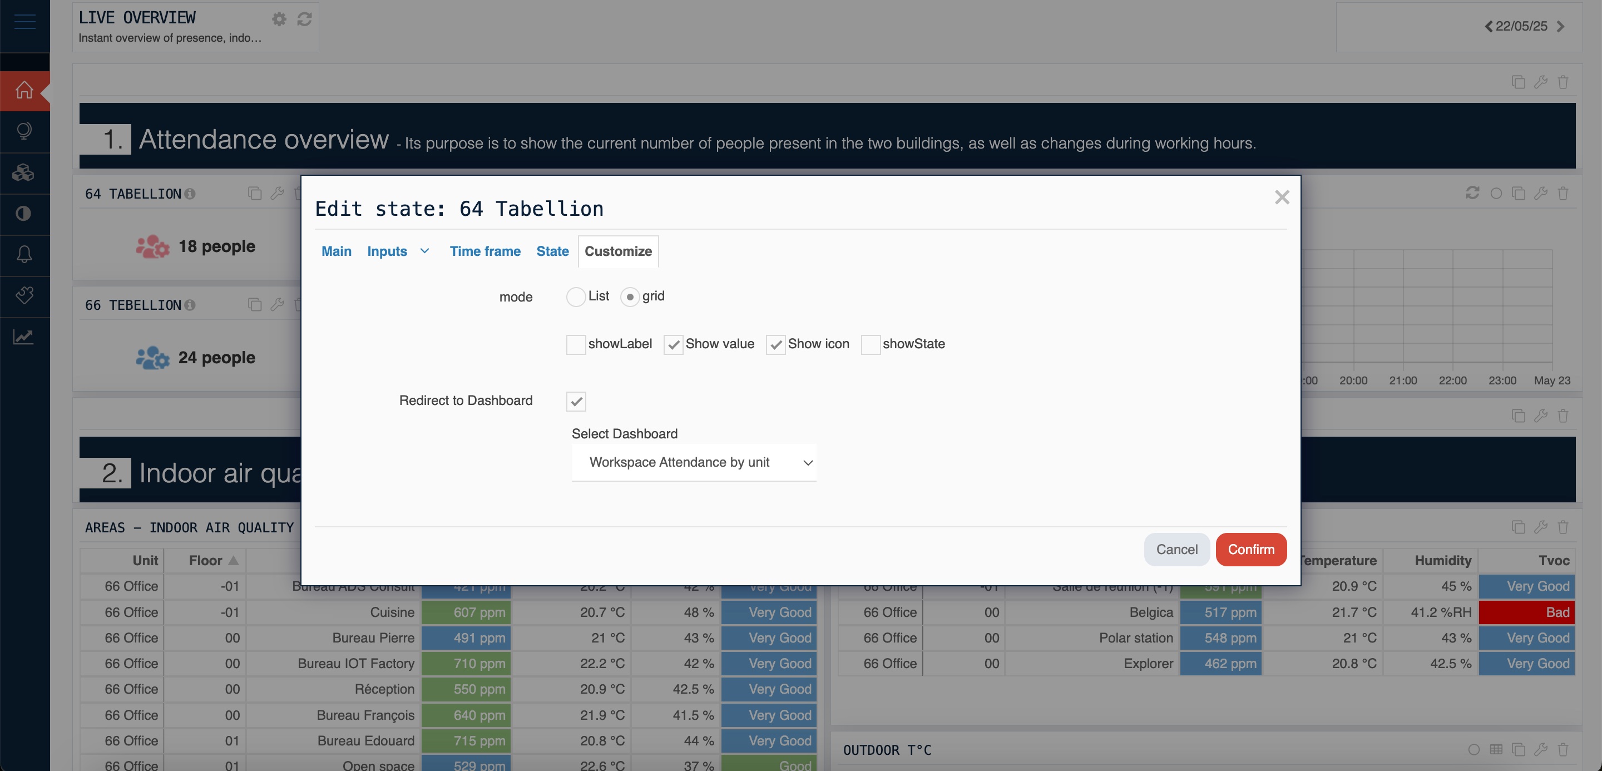Image resolution: width=1602 pixels, height=771 pixels.
Task: Open the hamburger menu icon
Action: tap(24, 21)
